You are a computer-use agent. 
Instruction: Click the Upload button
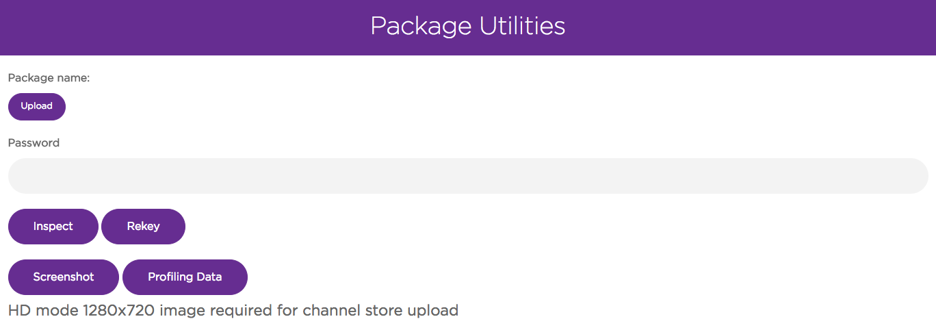tap(37, 107)
